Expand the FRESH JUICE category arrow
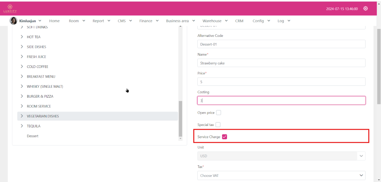Screen dimensions: 381x182 tap(22, 57)
